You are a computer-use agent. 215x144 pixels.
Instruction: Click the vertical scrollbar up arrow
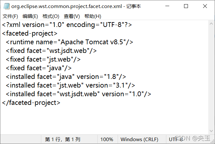211,23
